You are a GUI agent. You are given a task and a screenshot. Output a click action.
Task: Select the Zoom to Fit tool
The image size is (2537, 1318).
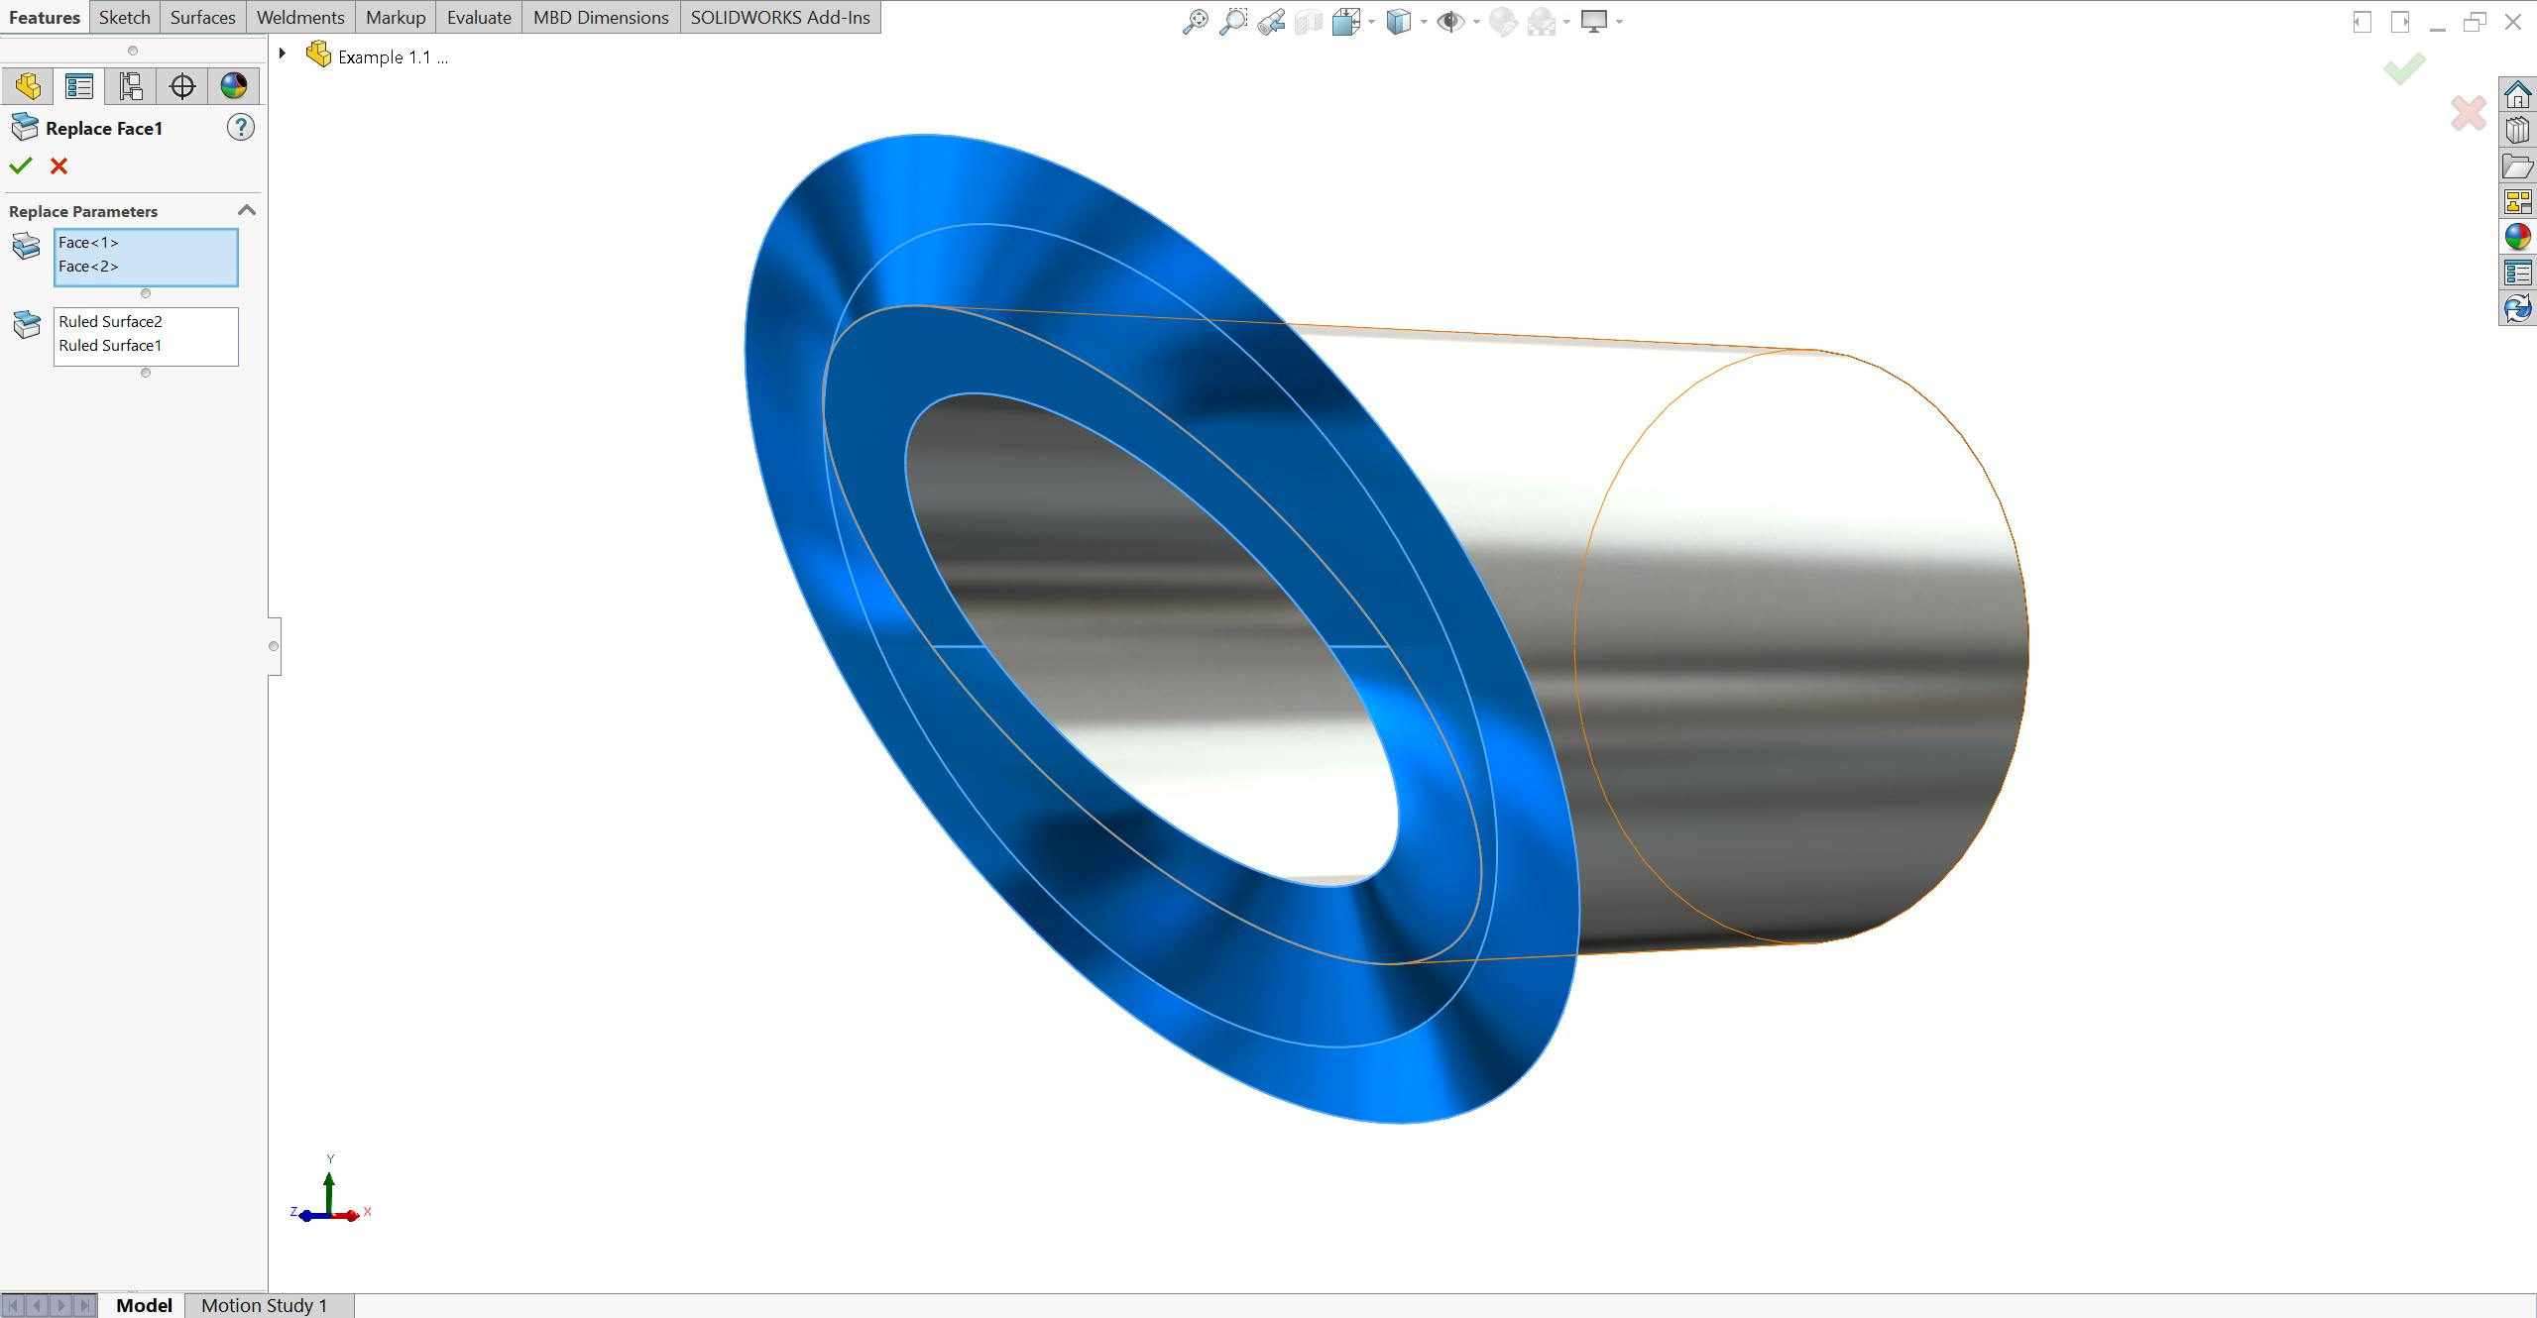click(1197, 20)
